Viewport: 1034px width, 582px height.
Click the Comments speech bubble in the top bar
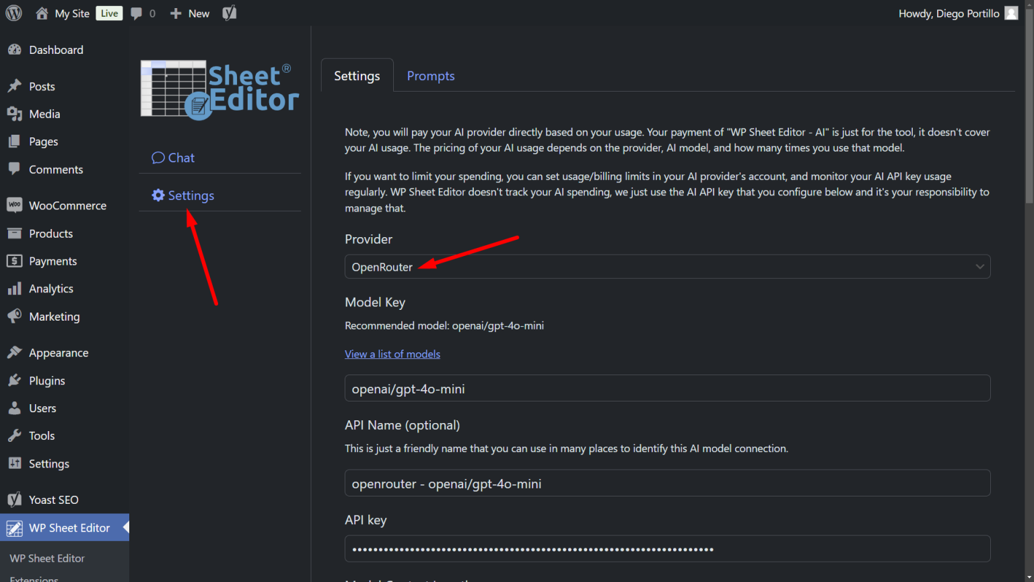tap(136, 13)
